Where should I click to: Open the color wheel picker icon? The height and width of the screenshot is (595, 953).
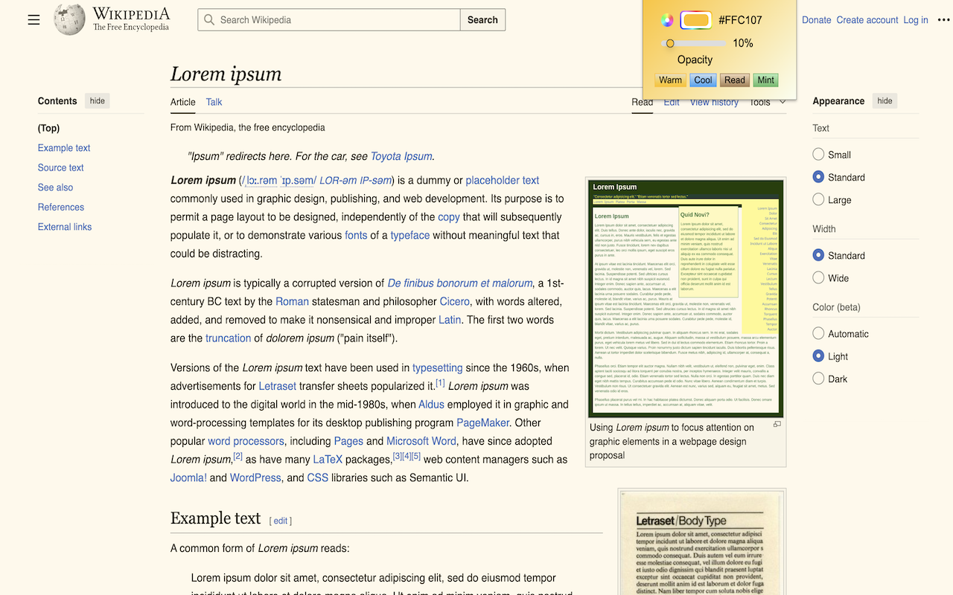pos(667,20)
